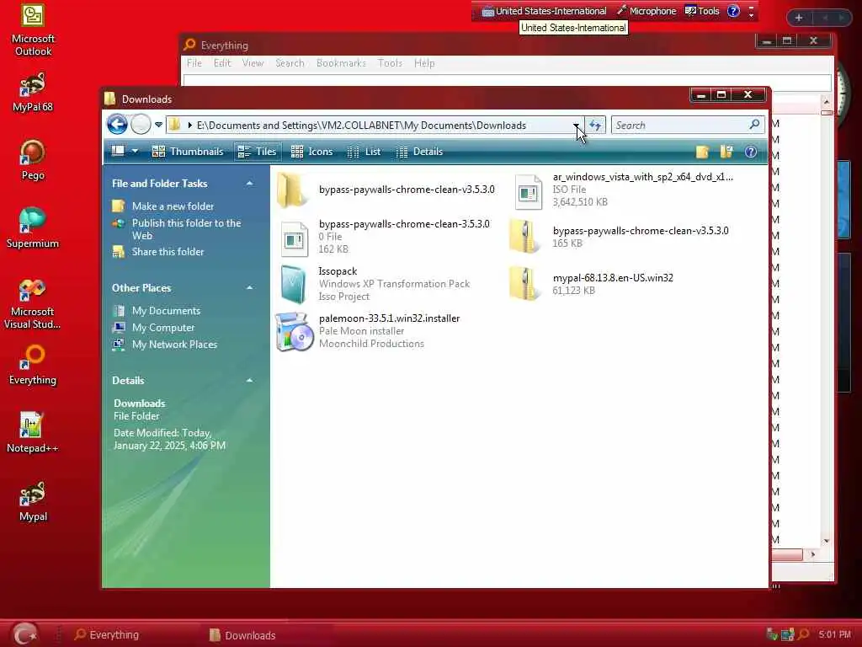Open the Help menu in Everything window
The image size is (862, 647).
pos(424,63)
